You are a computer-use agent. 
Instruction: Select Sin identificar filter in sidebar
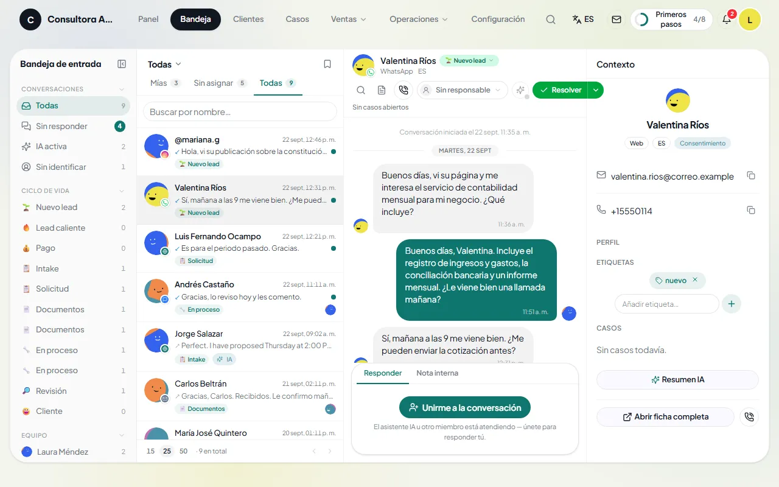click(73, 167)
